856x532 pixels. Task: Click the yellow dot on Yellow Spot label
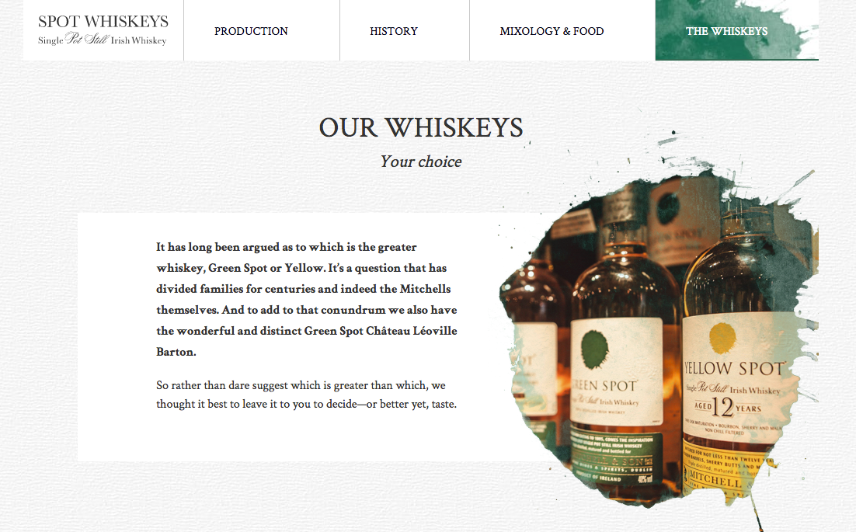(x=722, y=337)
